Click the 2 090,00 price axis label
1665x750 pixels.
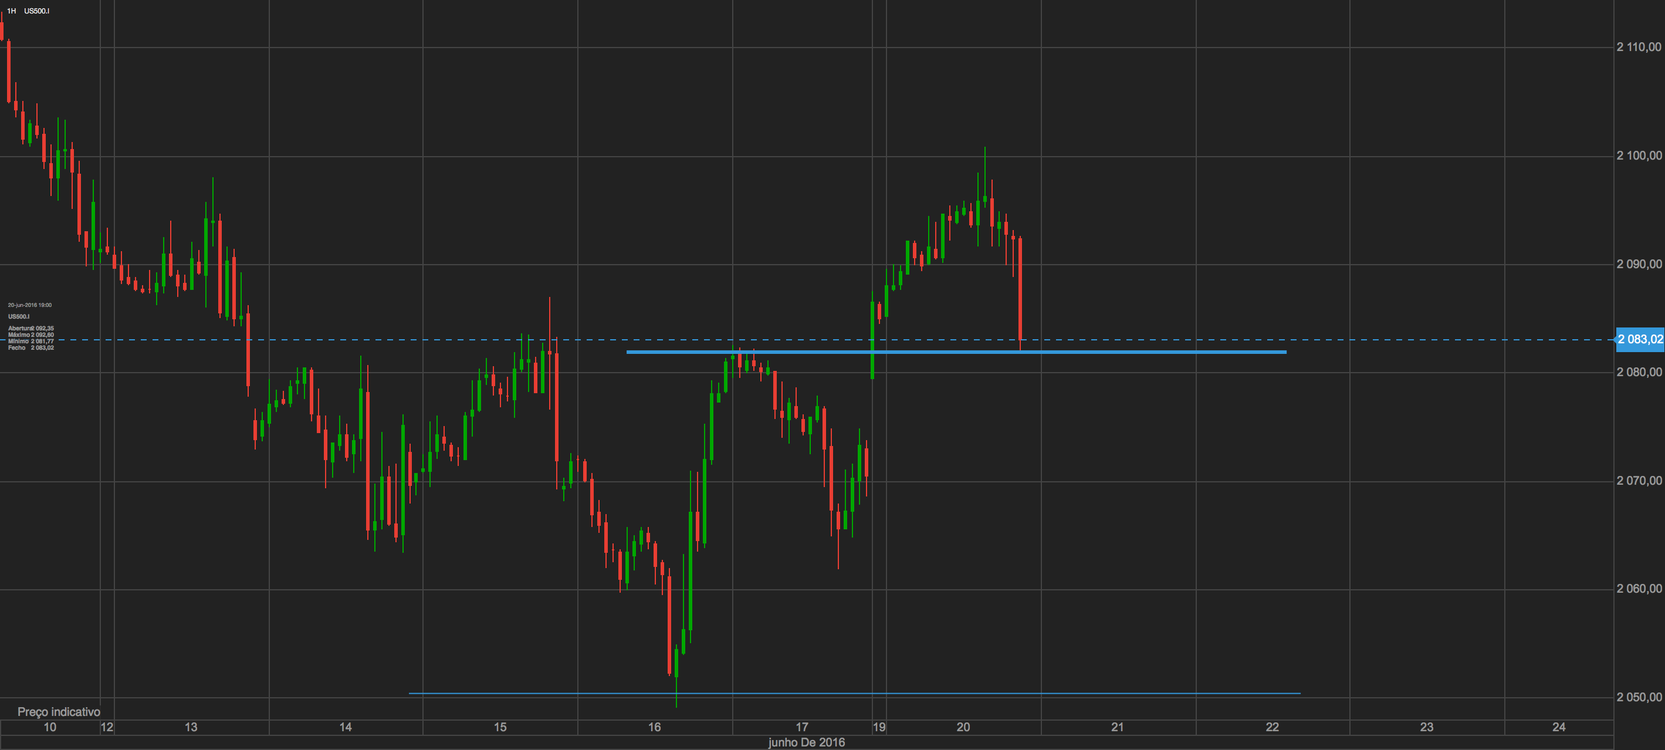(x=1639, y=264)
